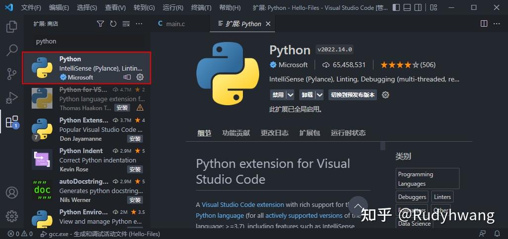Install Python for VSCode extension

point(122,108)
